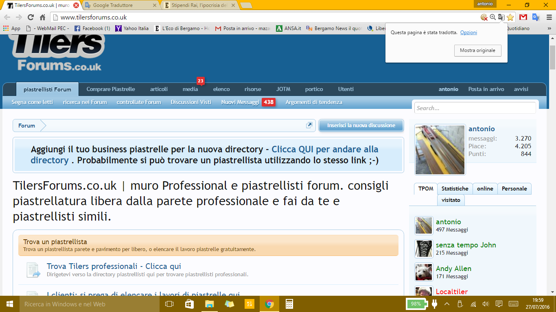Screen dimensions: 556x312
Task: Follow the Clicca QUI directory link
Action: [204, 154]
